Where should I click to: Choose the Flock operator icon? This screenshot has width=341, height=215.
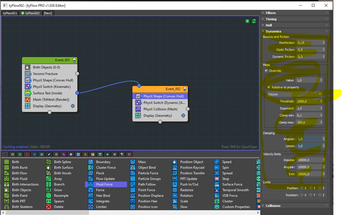coord(91,173)
